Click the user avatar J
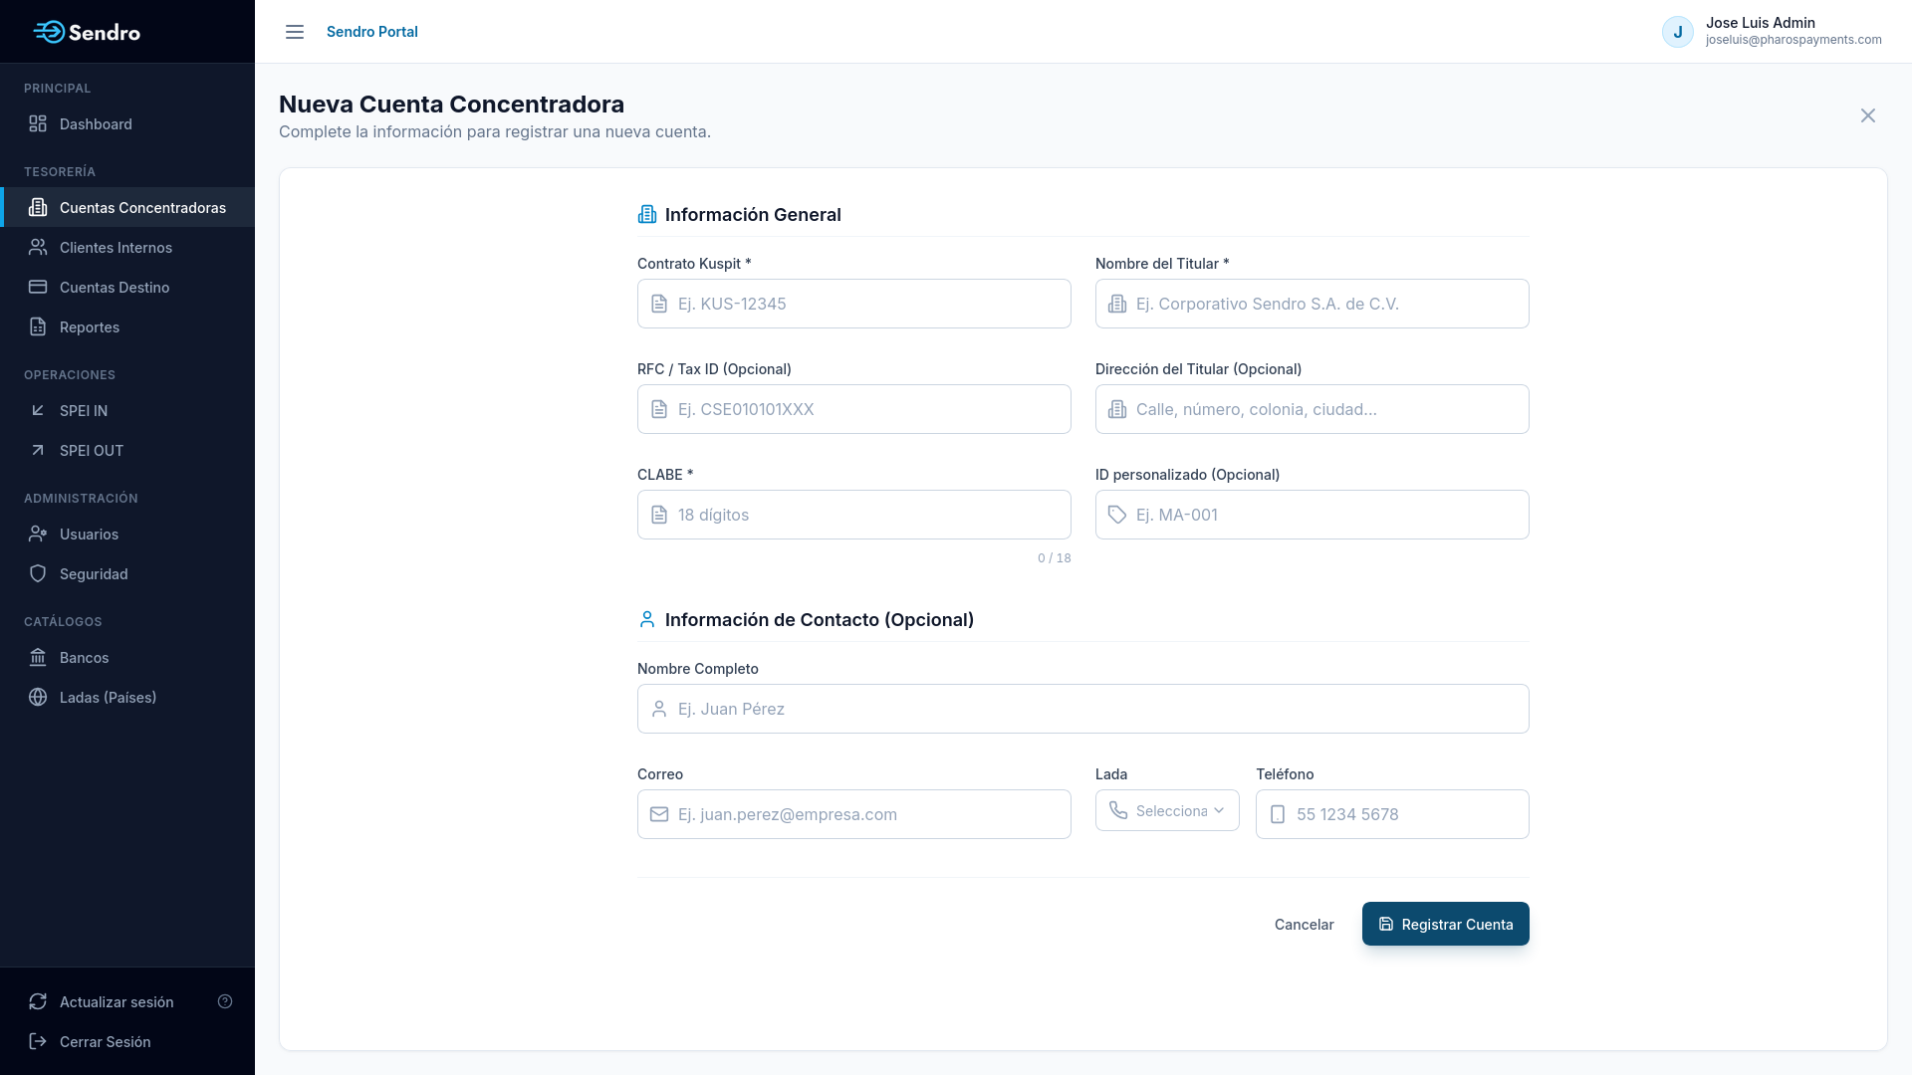The height and width of the screenshot is (1075, 1912). pyautogui.click(x=1678, y=32)
